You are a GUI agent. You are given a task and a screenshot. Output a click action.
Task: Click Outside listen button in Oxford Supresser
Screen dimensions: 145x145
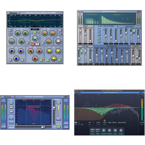coord(11,111)
